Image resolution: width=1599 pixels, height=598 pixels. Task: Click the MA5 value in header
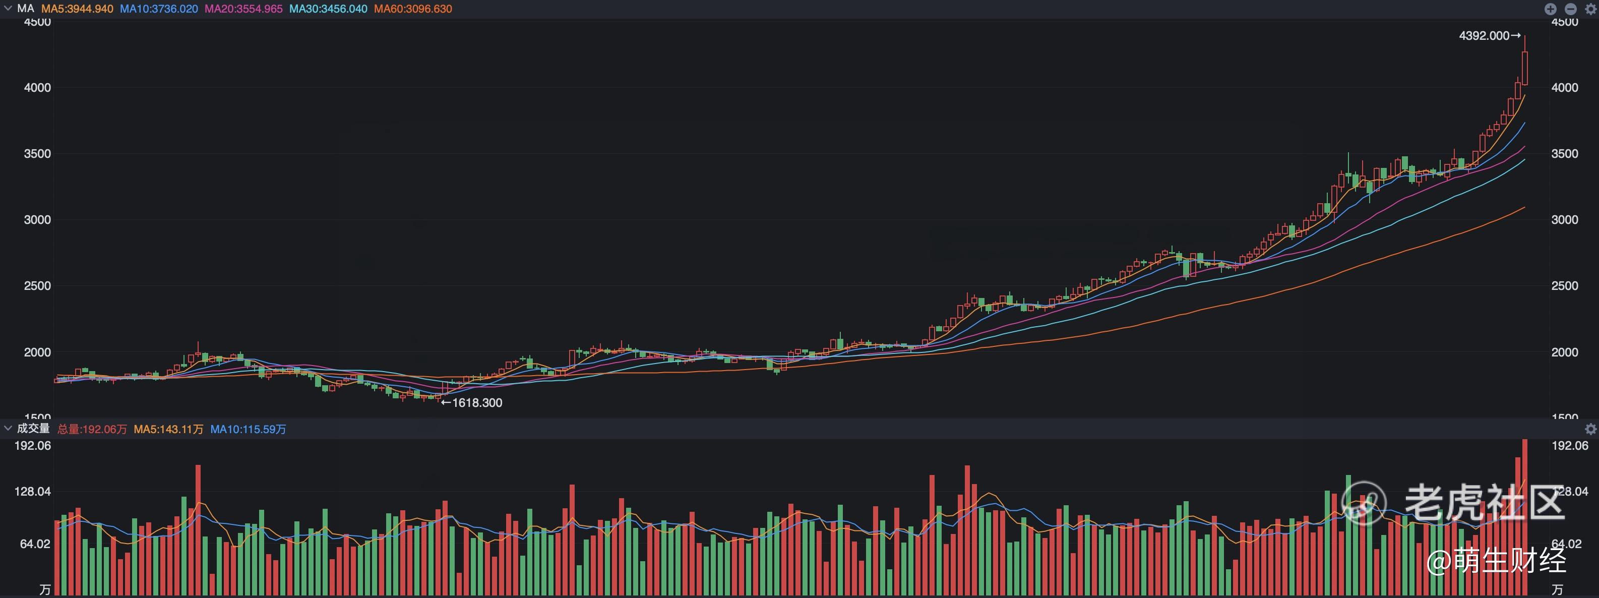tap(77, 9)
